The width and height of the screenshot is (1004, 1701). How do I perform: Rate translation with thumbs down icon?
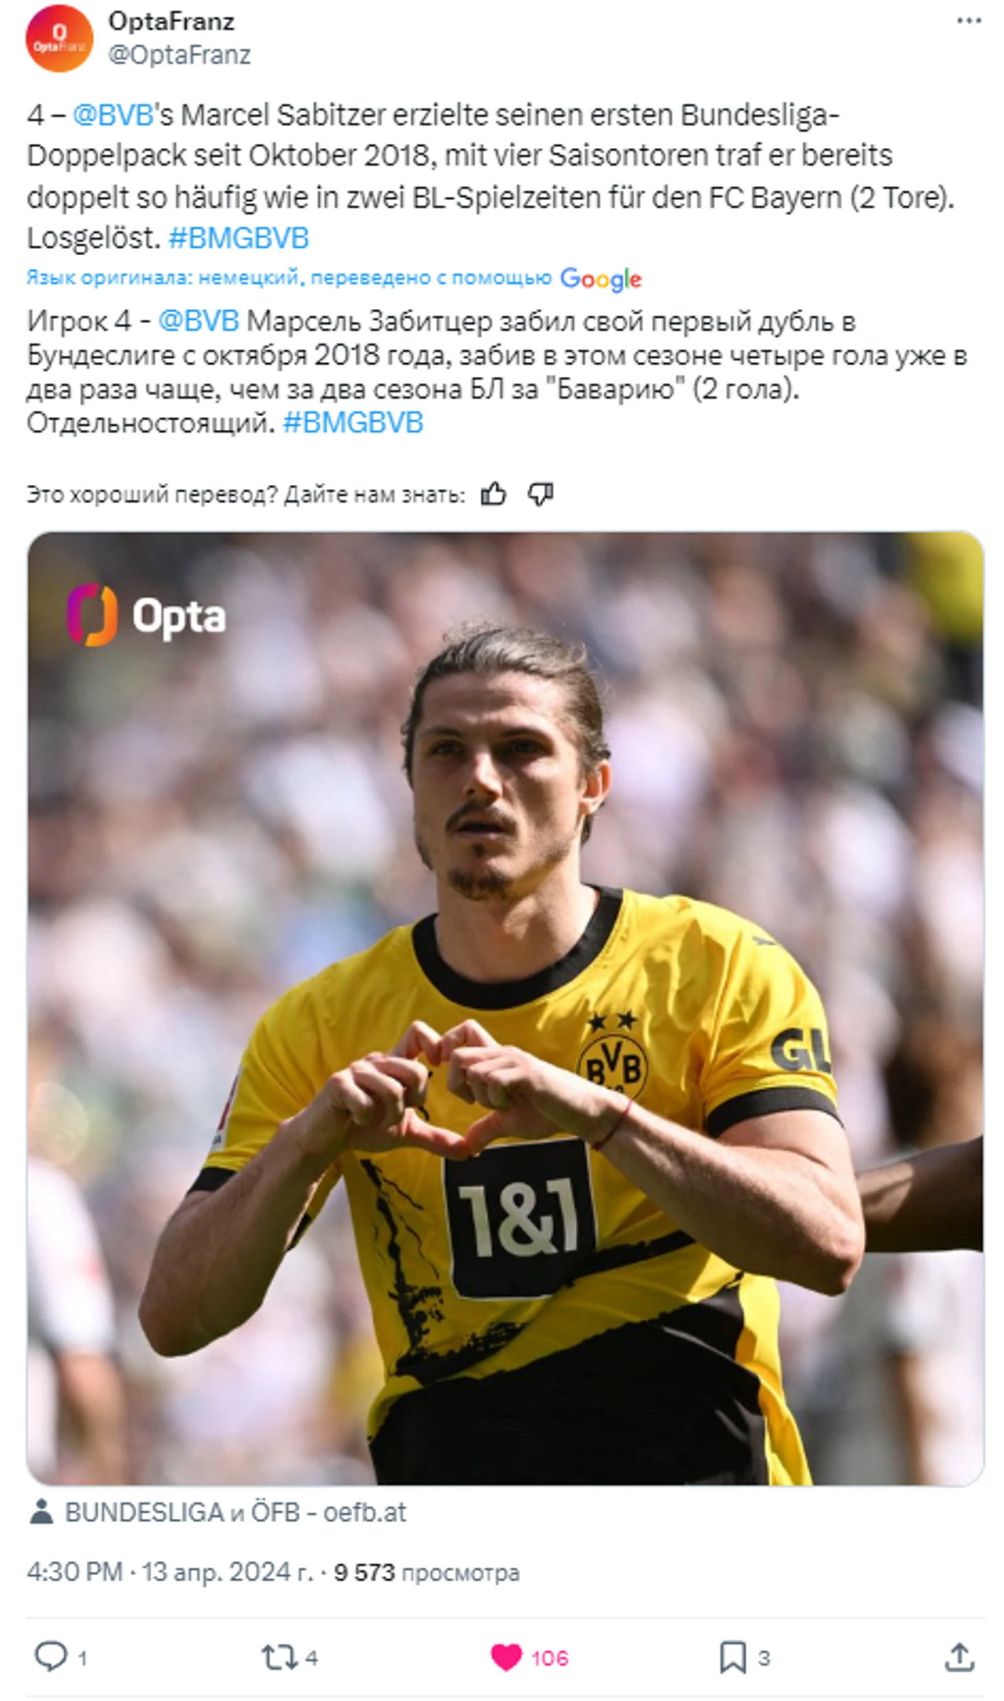click(x=541, y=493)
